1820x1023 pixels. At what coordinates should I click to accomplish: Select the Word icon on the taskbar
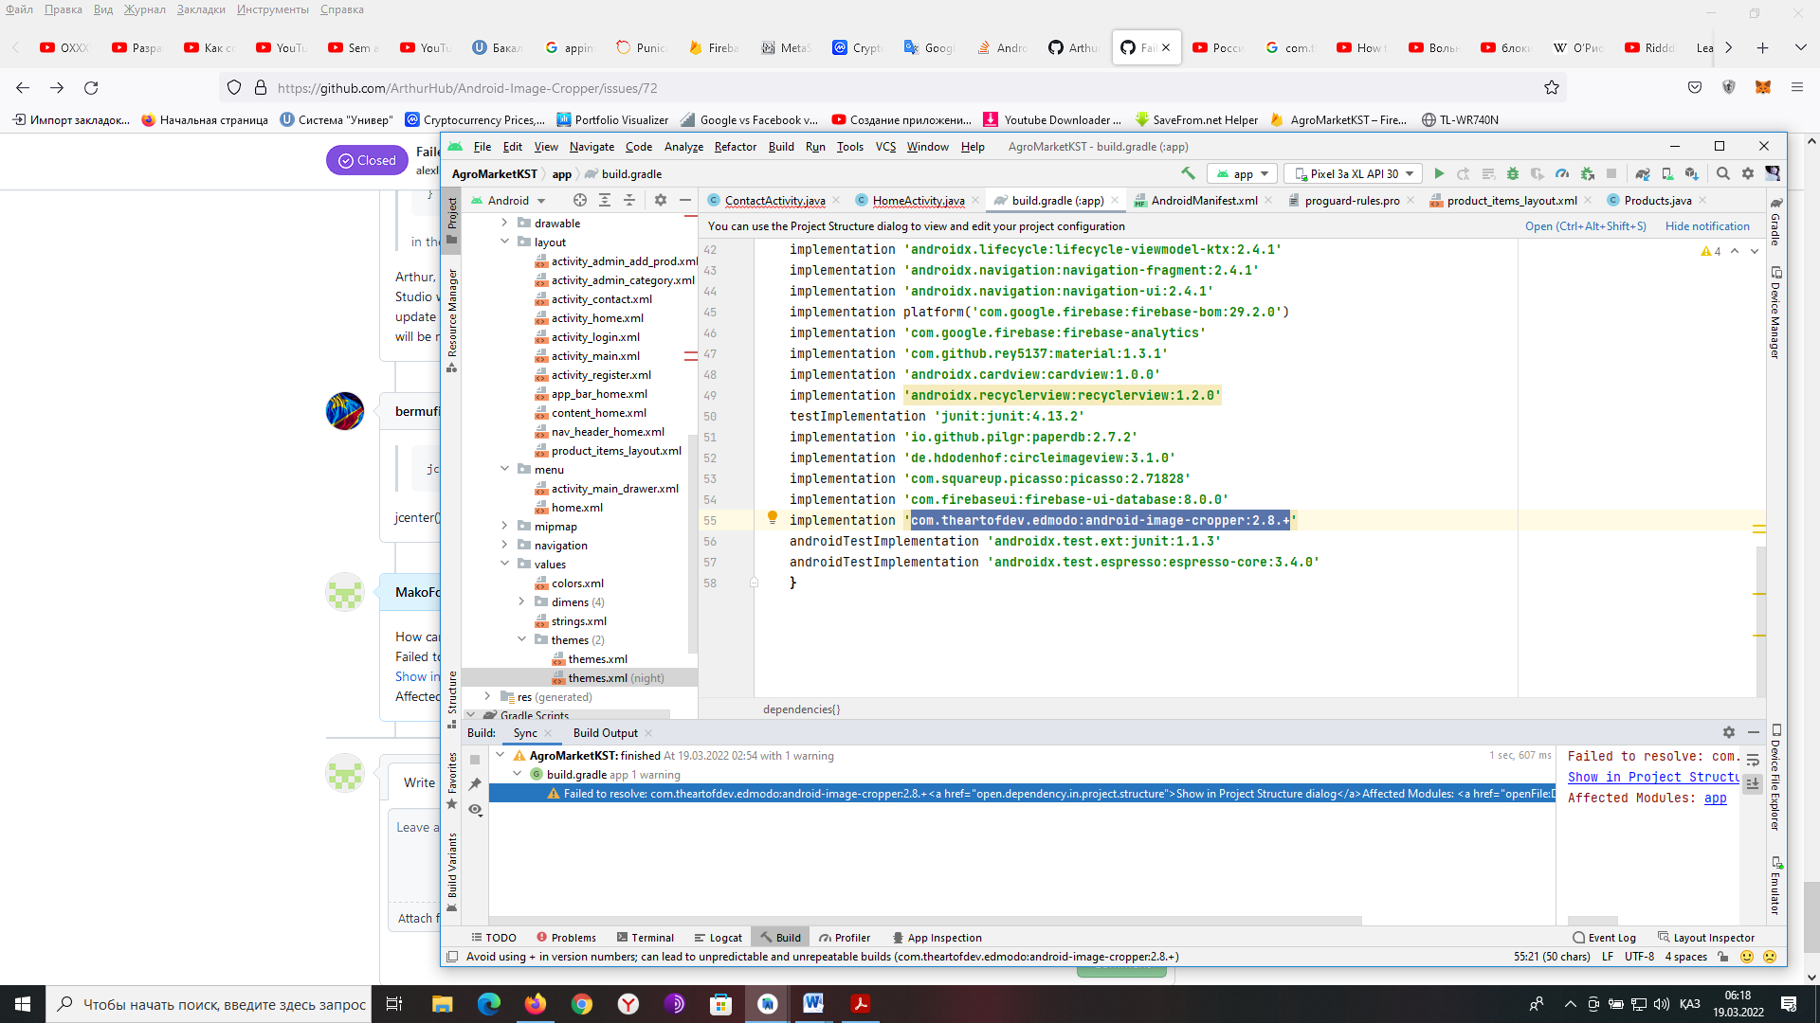(x=813, y=1003)
